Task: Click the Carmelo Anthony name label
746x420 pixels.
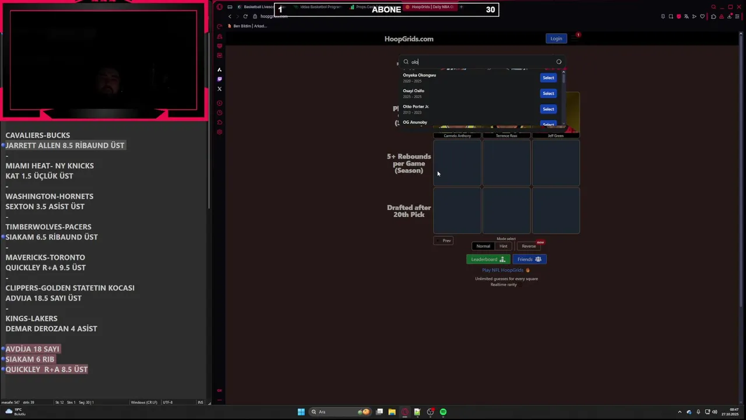Action: click(x=457, y=136)
